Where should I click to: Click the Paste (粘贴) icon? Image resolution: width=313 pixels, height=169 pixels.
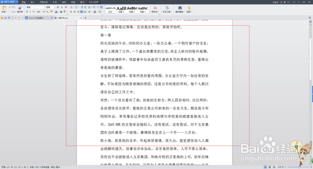[x=4, y=7]
